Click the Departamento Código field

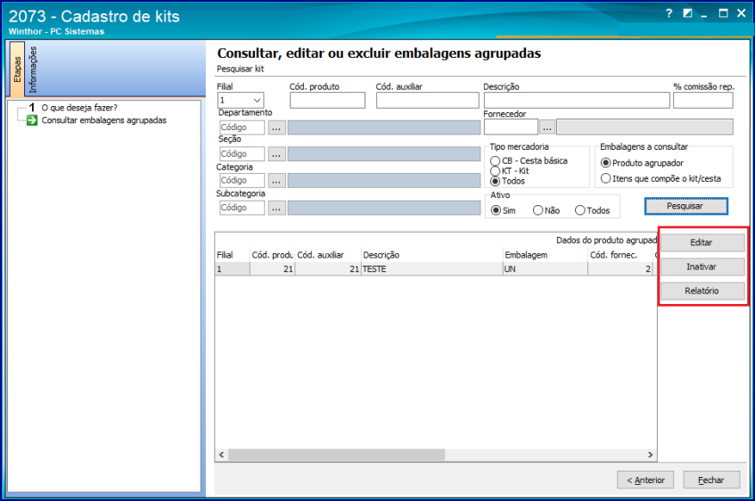point(242,127)
